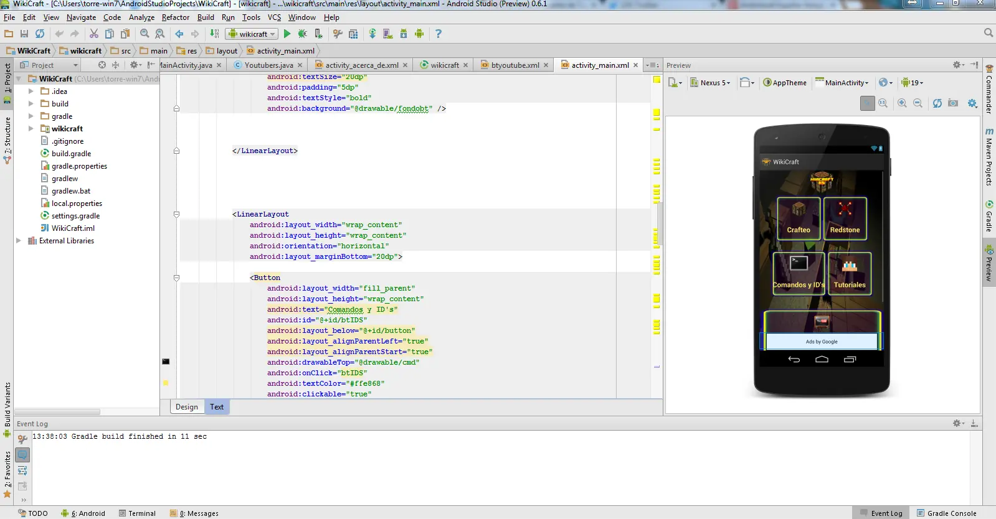This screenshot has width=996, height=519.
Task: Toggle the Build Variants tool window
Action: [x=7, y=409]
